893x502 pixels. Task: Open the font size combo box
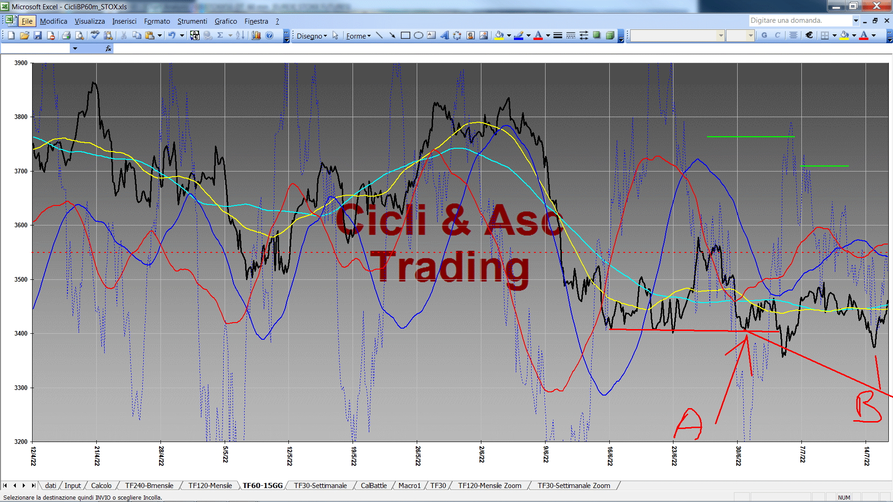pos(740,35)
